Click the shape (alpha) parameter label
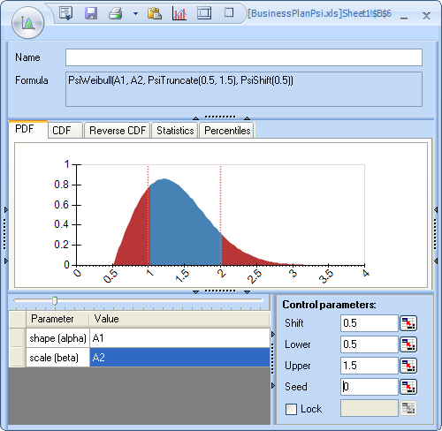This screenshot has width=442, height=431. tap(57, 338)
